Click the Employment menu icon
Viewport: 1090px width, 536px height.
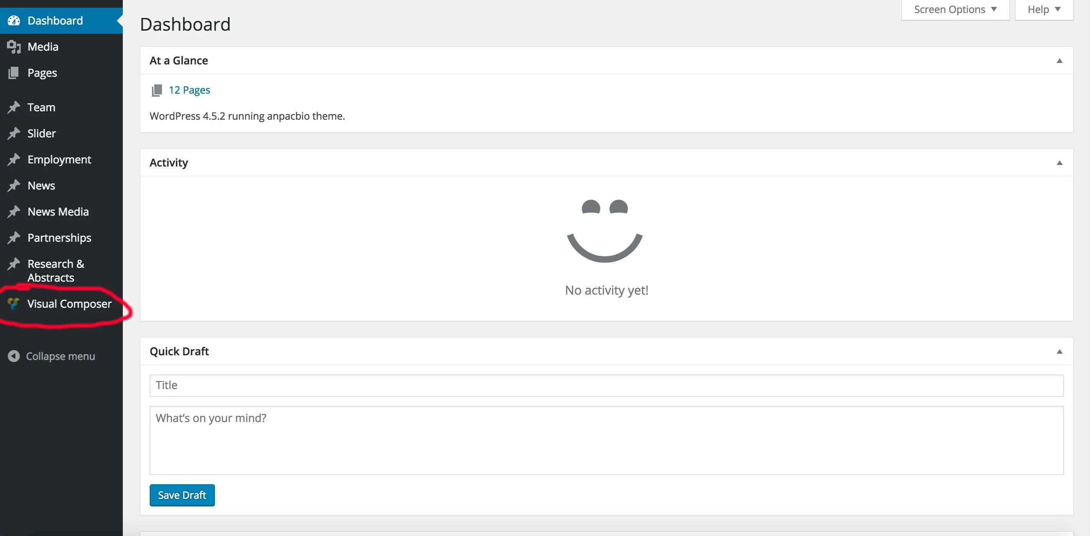[x=13, y=158]
